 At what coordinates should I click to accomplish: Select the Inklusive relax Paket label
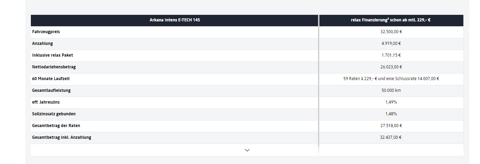pos(52,55)
